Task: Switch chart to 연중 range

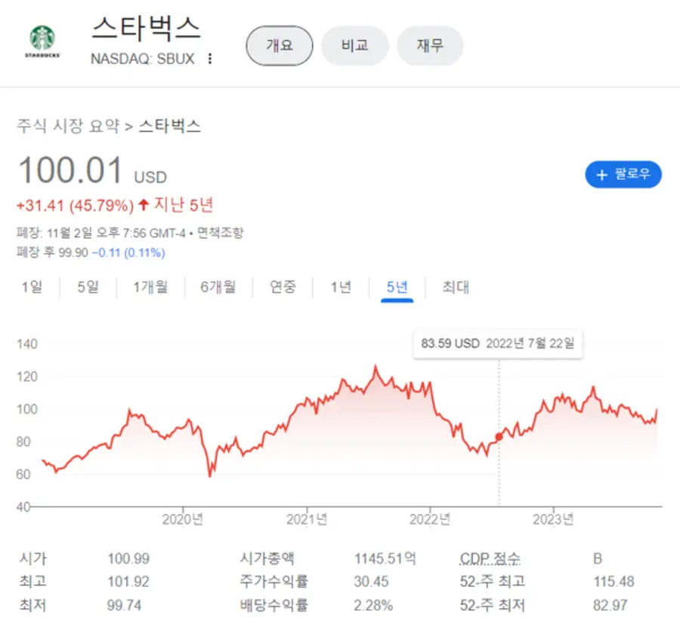Action: pos(283,287)
